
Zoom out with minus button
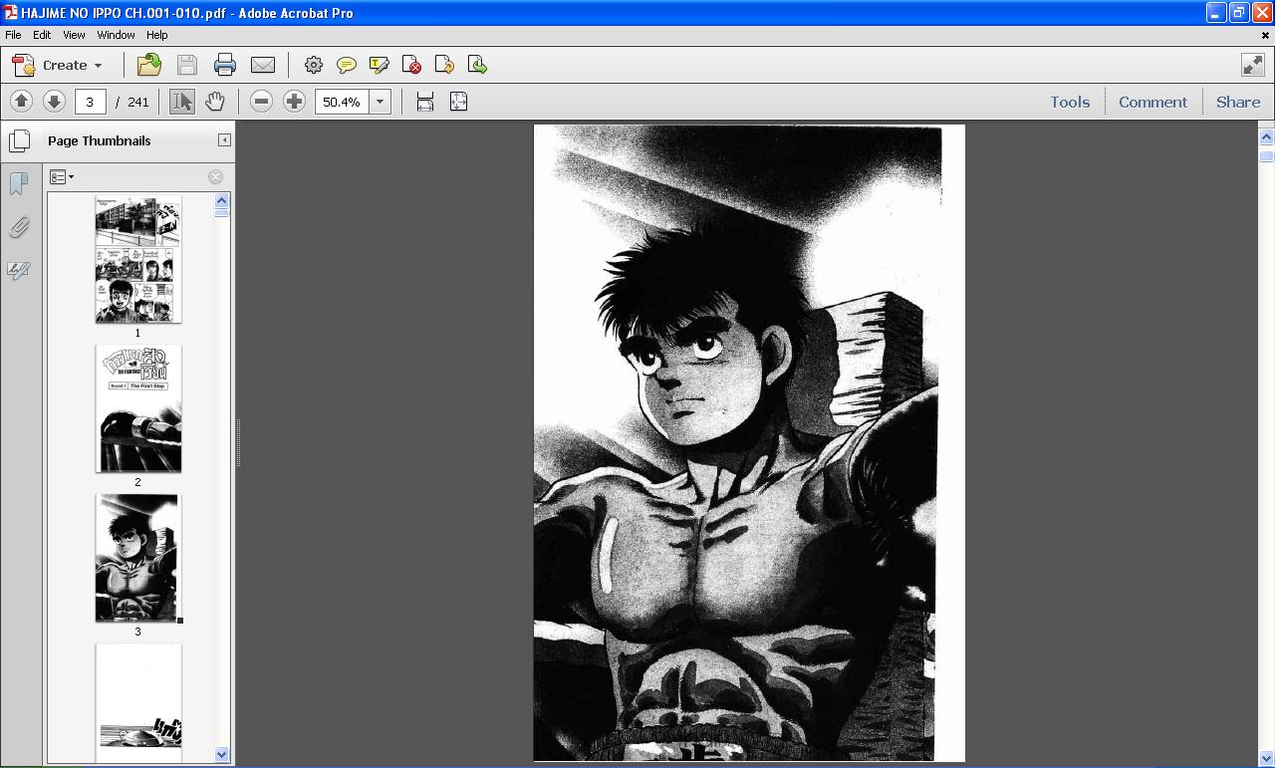point(261,102)
